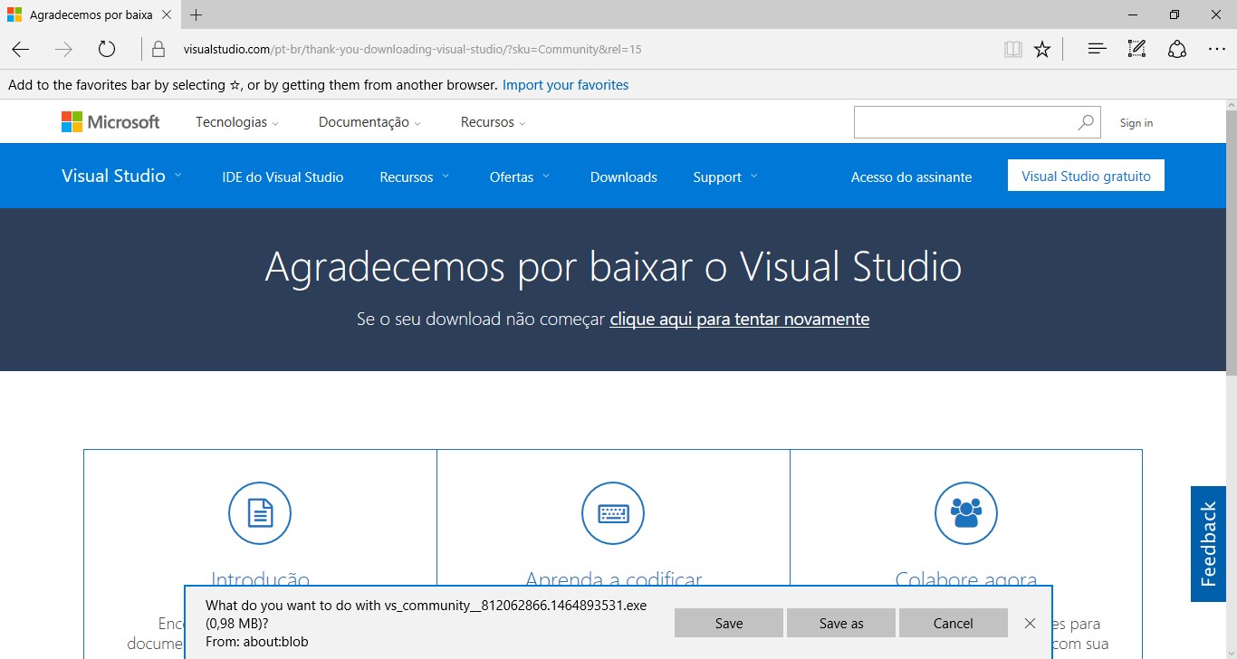The image size is (1237, 659).
Task: Click the vertical page scrollbar thumb
Action: tap(1231, 243)
